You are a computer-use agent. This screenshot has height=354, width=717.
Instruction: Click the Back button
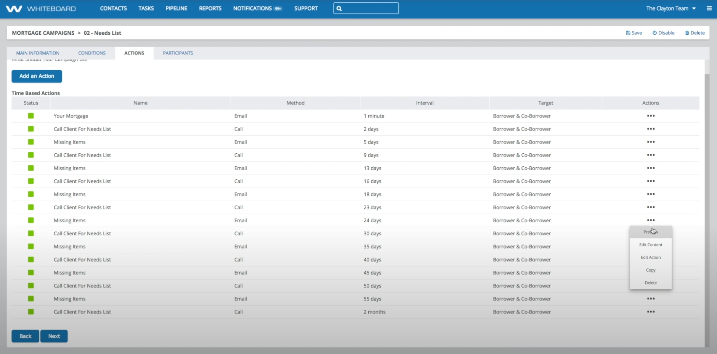point(25,336)
